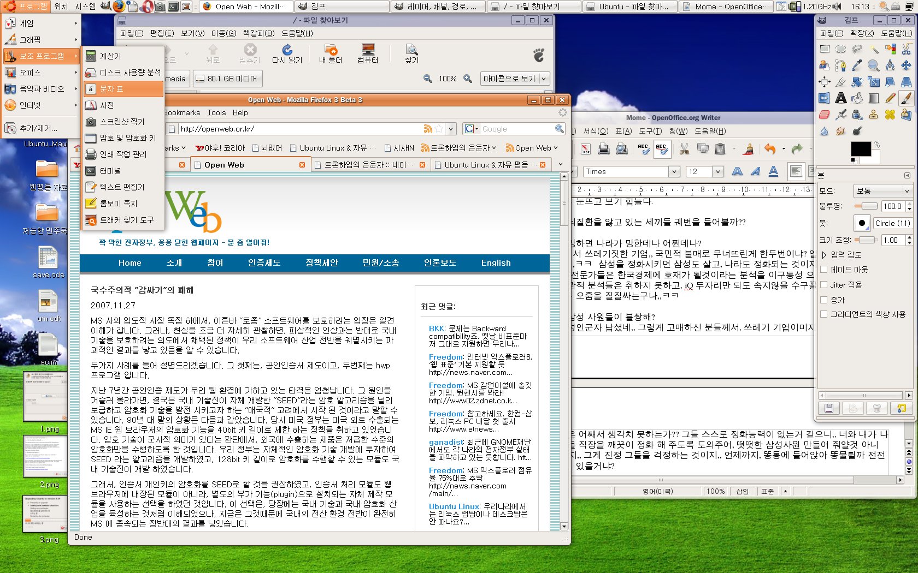Open the 터미널 menu entry
This screenshot has height=573, width=918.
124,170
